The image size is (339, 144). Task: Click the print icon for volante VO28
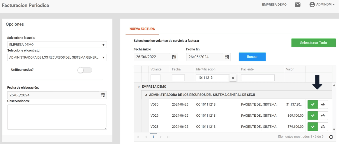[323, 126]
